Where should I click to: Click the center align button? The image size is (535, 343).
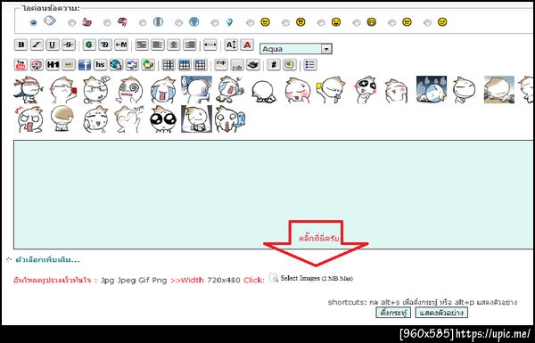(x=173, y=45)
